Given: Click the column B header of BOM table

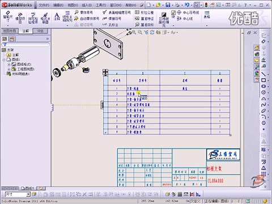Looking at the screenshot, I should click(143, 73).
